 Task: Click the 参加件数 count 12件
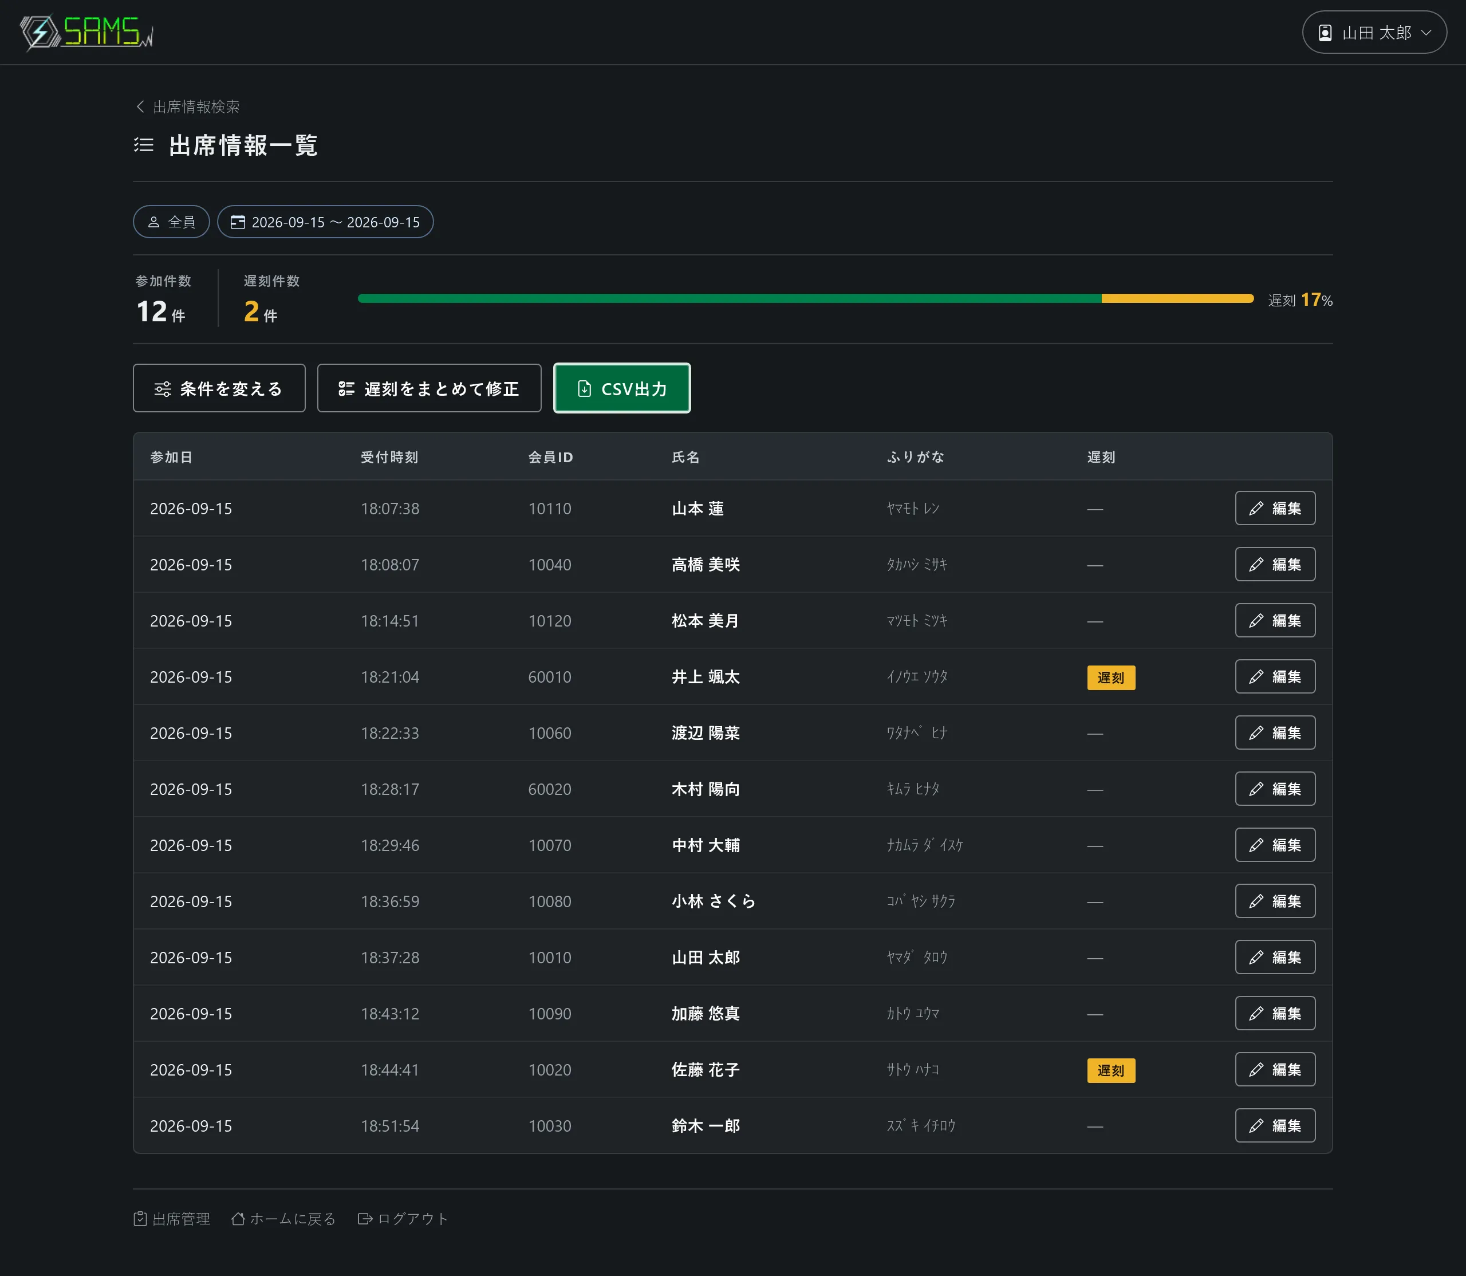click(x=161, y=312)
